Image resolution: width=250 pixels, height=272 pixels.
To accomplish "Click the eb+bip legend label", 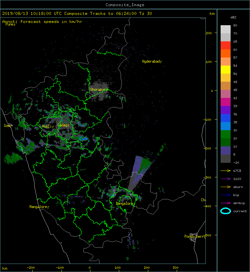I will 239,203.
